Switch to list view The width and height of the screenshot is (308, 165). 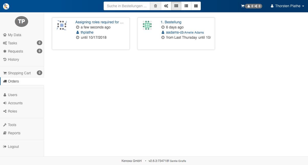186,6
